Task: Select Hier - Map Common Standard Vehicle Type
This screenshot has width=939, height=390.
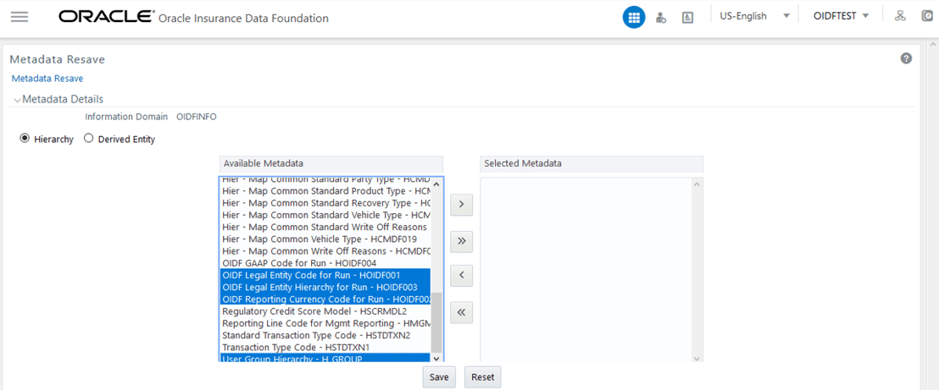Action: click(325, 215)
